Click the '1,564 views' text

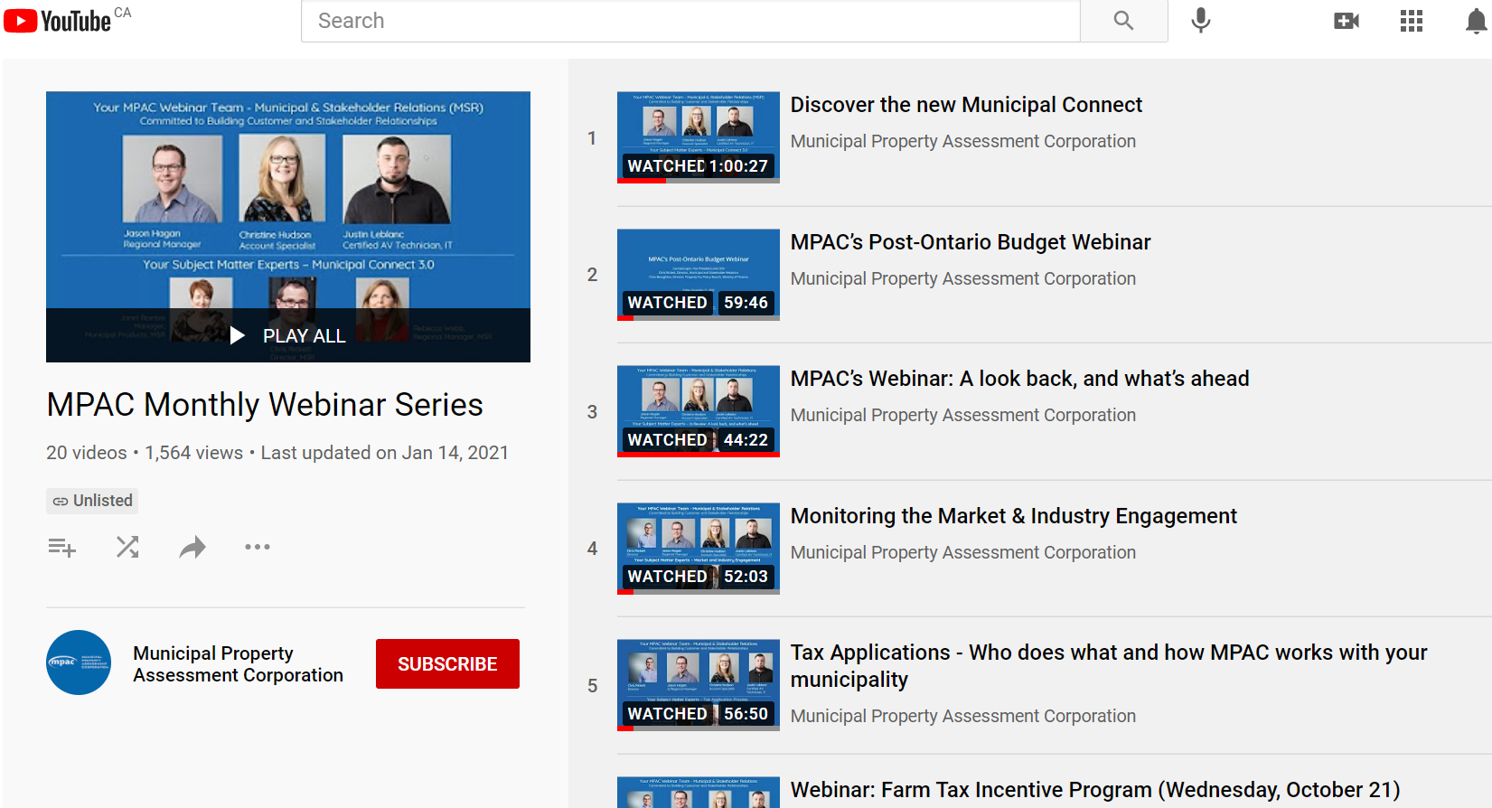194,453
